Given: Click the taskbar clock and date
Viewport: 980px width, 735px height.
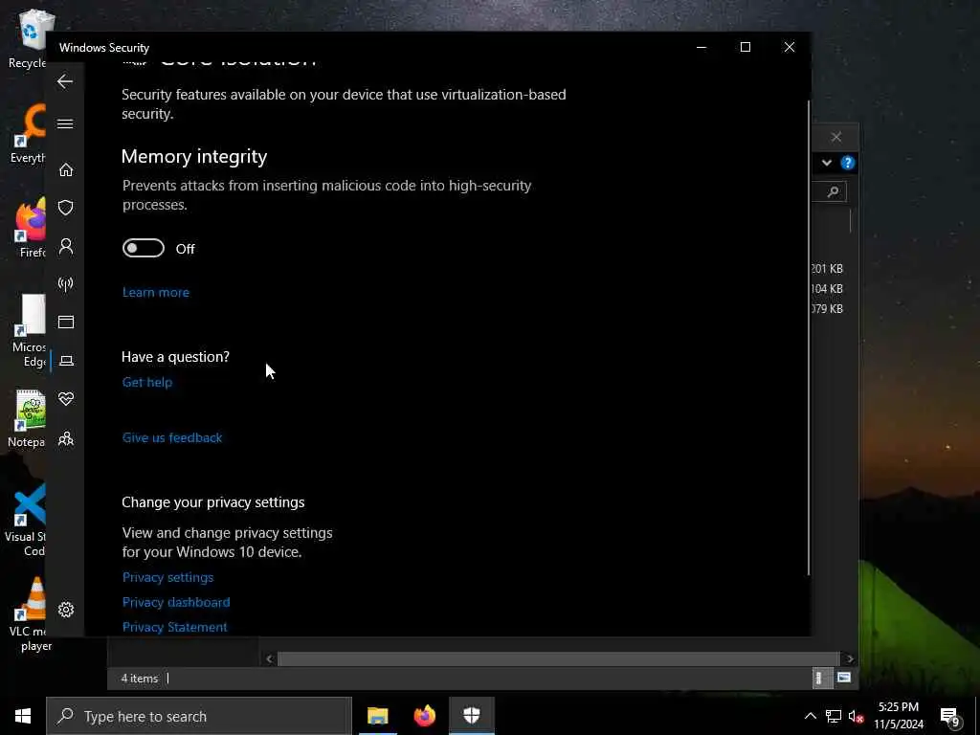Looking at the screenshot, I should click(x=898, y=716).
